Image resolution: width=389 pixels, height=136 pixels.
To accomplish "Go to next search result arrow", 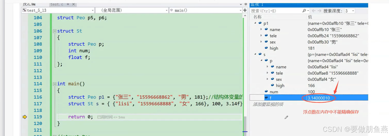I will coord(320,11).
